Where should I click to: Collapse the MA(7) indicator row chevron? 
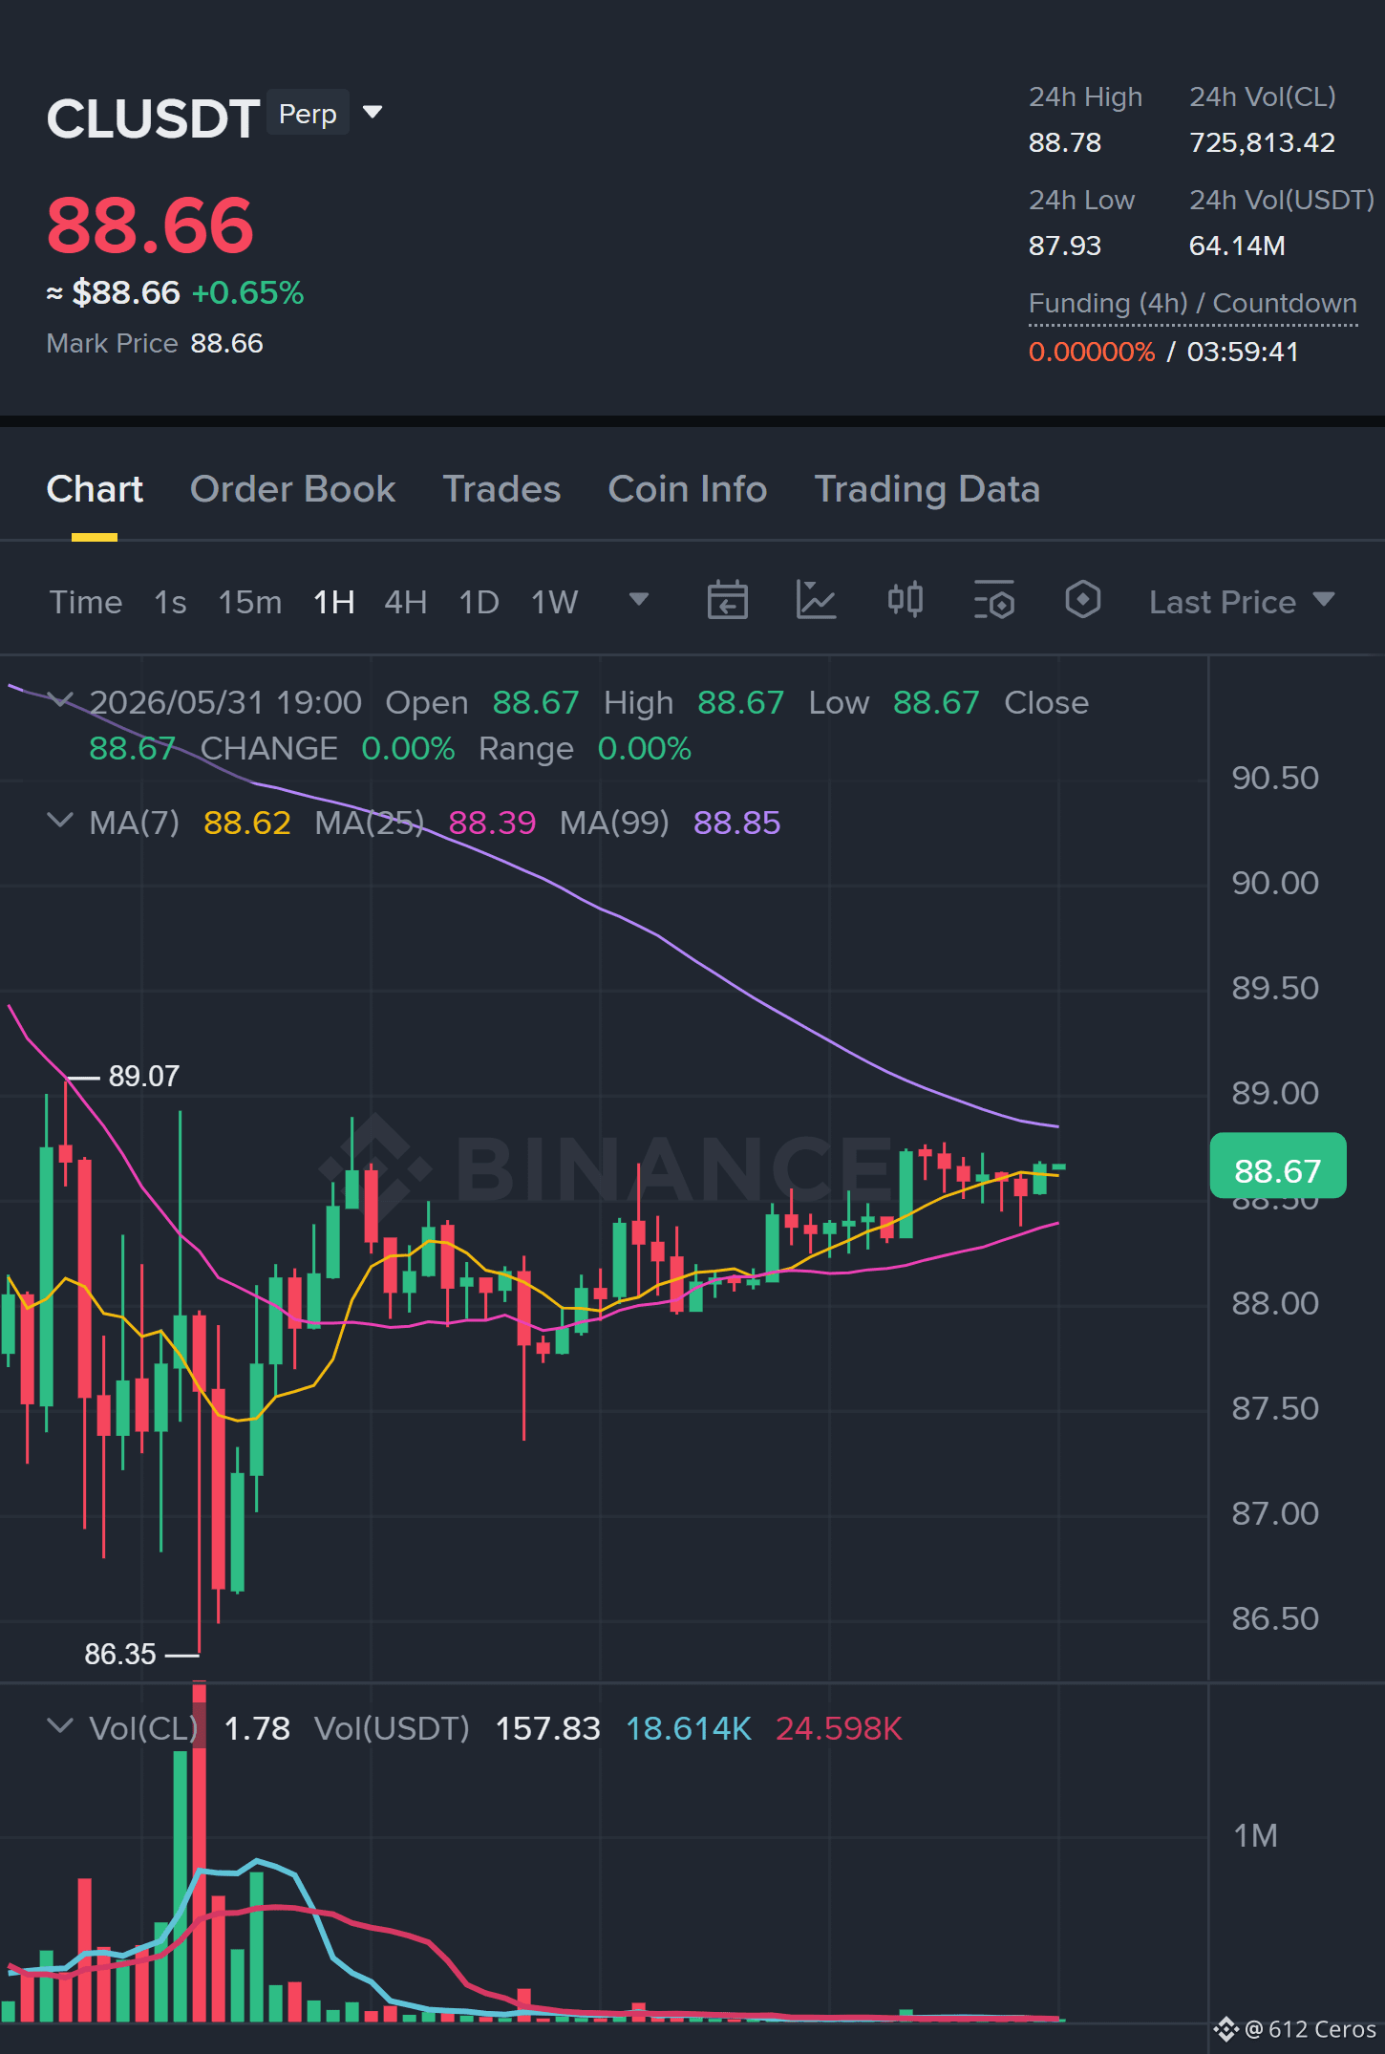click(x=59, y=821)
